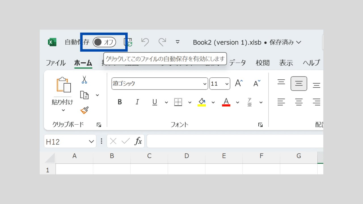The width and height of the screenshot is (363, 204).
Task: Toggle bold formatting with the B button
Action: (120, 102)
